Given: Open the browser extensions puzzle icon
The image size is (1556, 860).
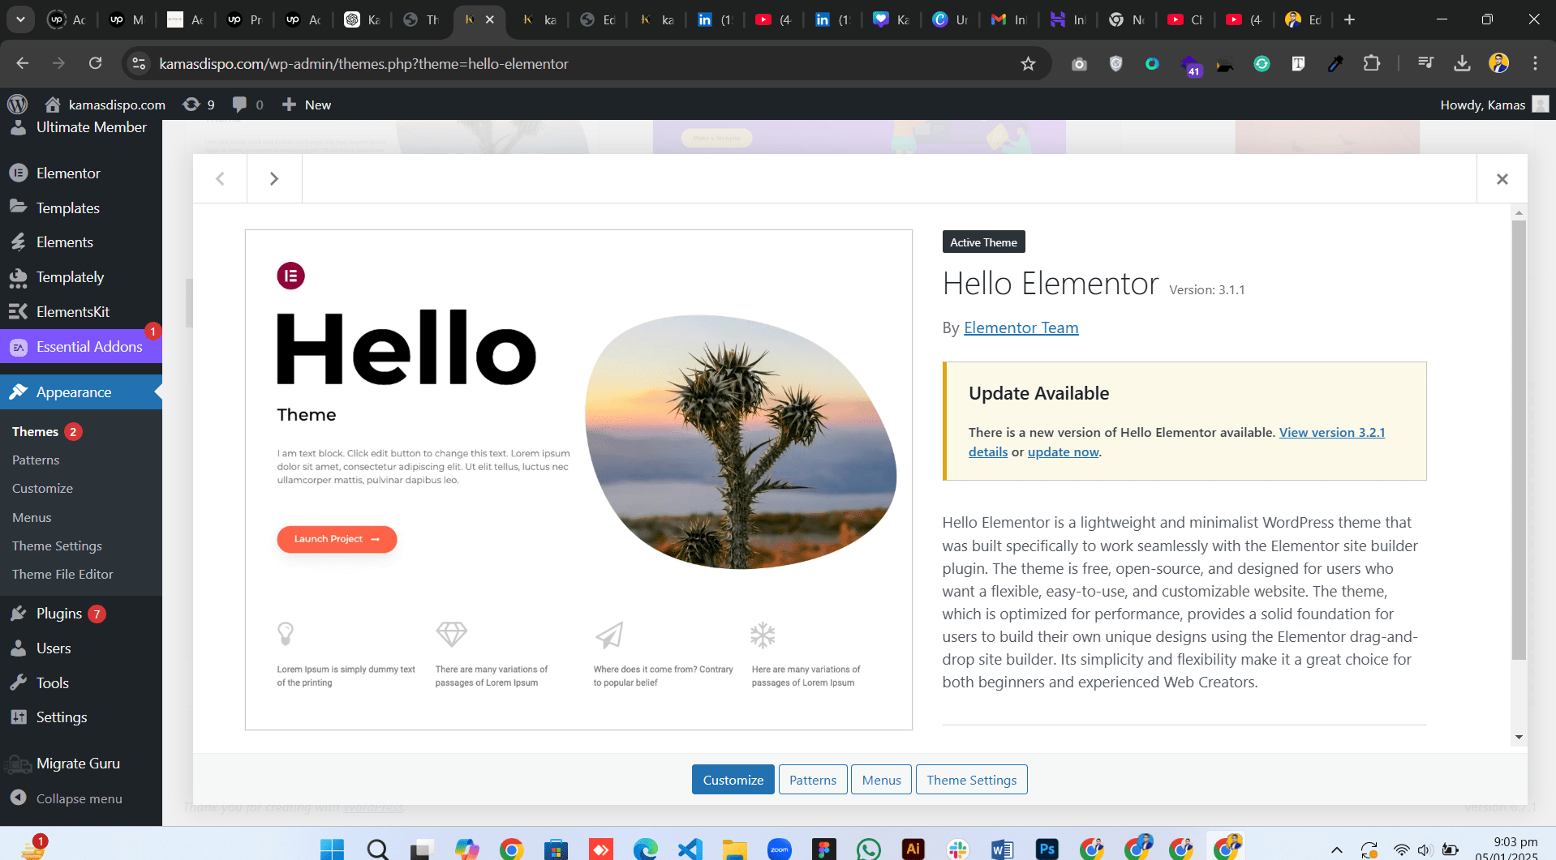Looking at the screenshot, I should pyautogui.click(x=1371, y=63).
